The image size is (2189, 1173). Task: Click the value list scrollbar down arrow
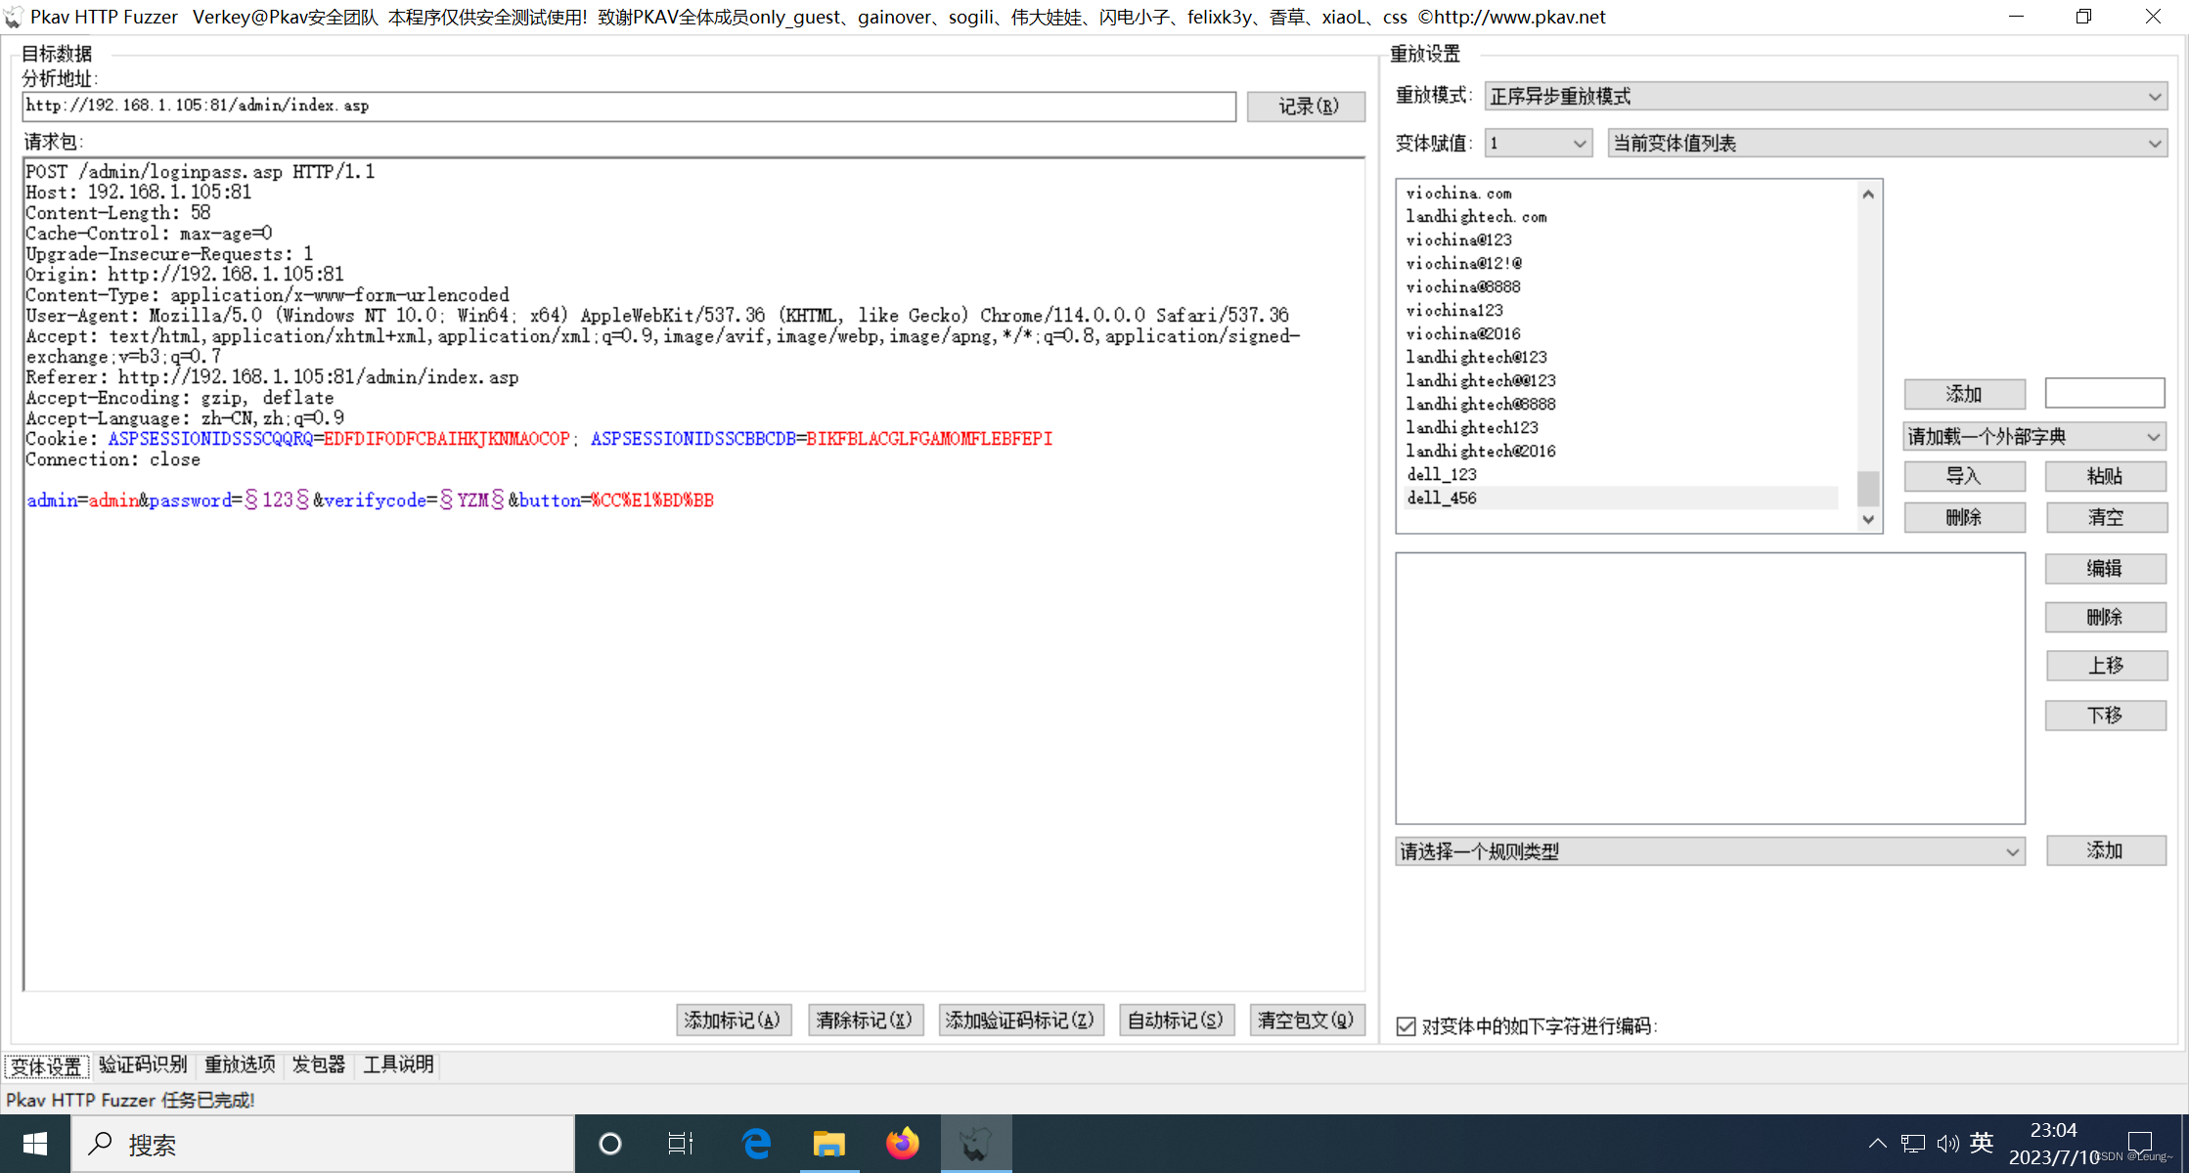[1867, 519]
